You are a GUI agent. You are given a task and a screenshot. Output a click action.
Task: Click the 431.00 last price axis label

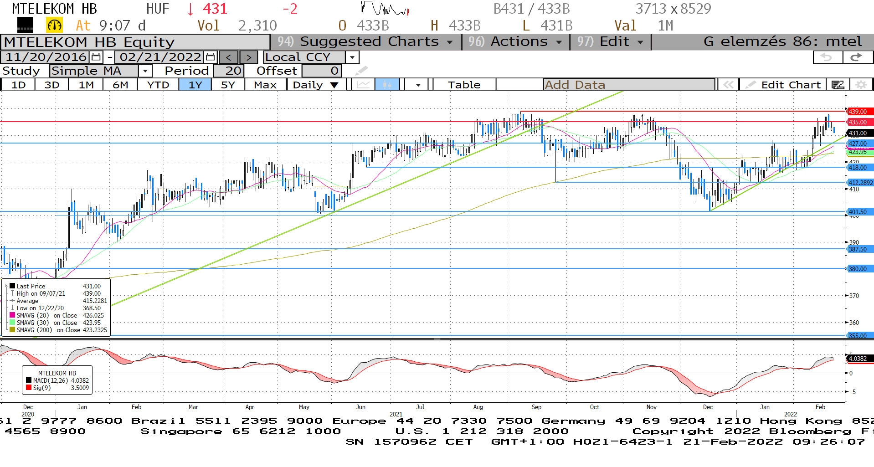(860, 133)
